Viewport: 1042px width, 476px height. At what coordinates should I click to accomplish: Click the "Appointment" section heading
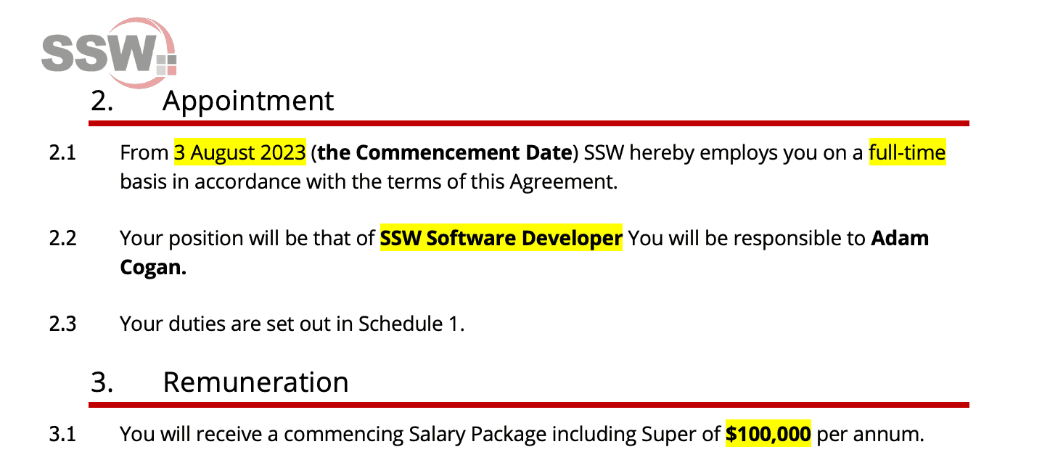pos(247,100)
